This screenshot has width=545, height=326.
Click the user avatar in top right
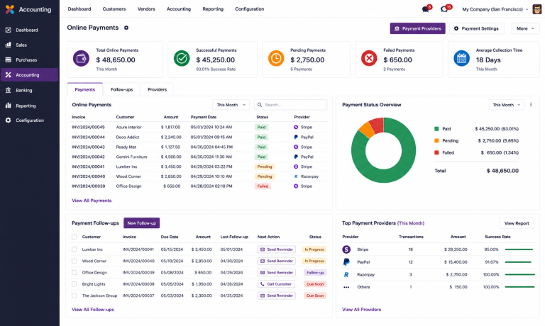536,9
